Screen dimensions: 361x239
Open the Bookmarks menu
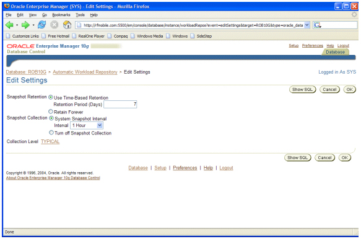click(x=61, y=15)
